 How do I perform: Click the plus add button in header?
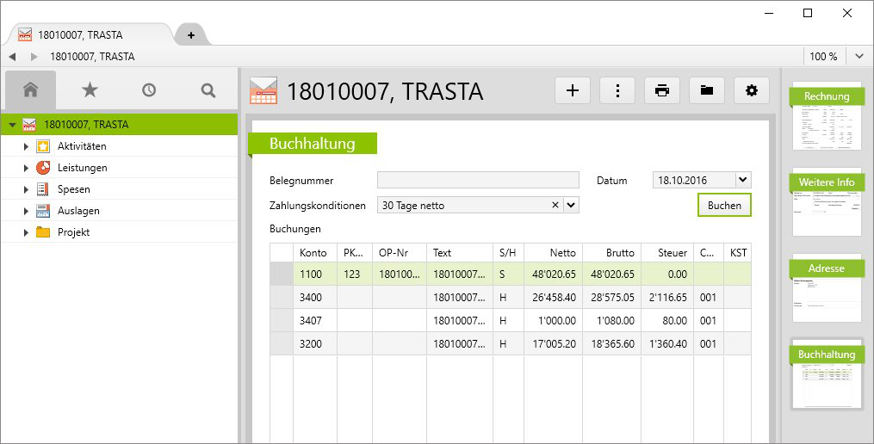[573, 90]
